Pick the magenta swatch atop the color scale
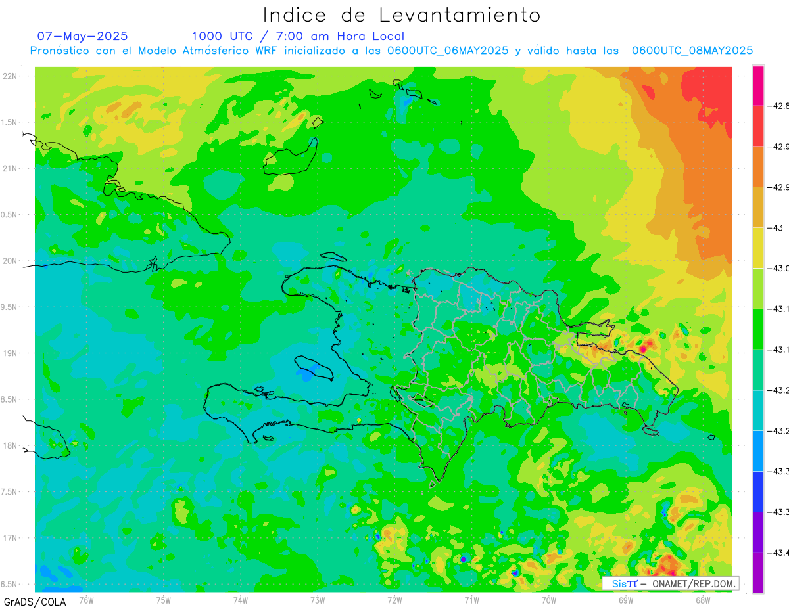This screenshot has width=789, height=609. [758, 85]
